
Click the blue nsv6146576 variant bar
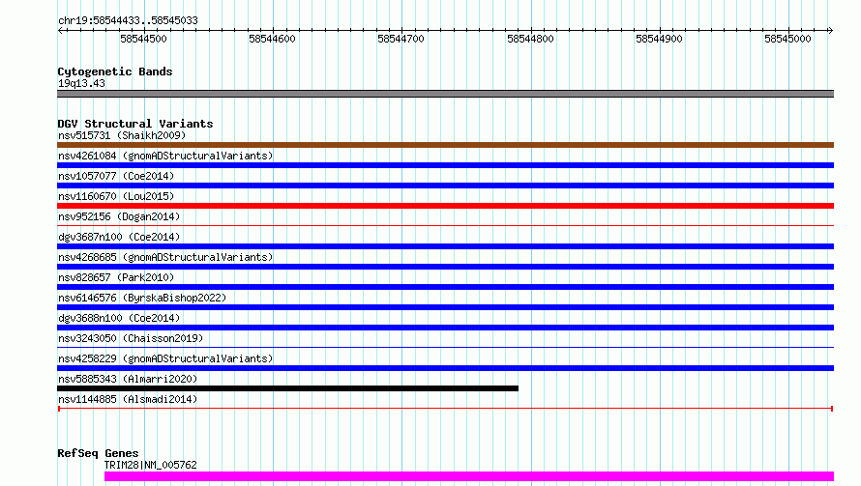pos(445,307)
